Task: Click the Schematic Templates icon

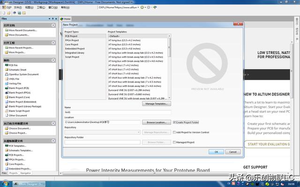Action: point(7,151)
